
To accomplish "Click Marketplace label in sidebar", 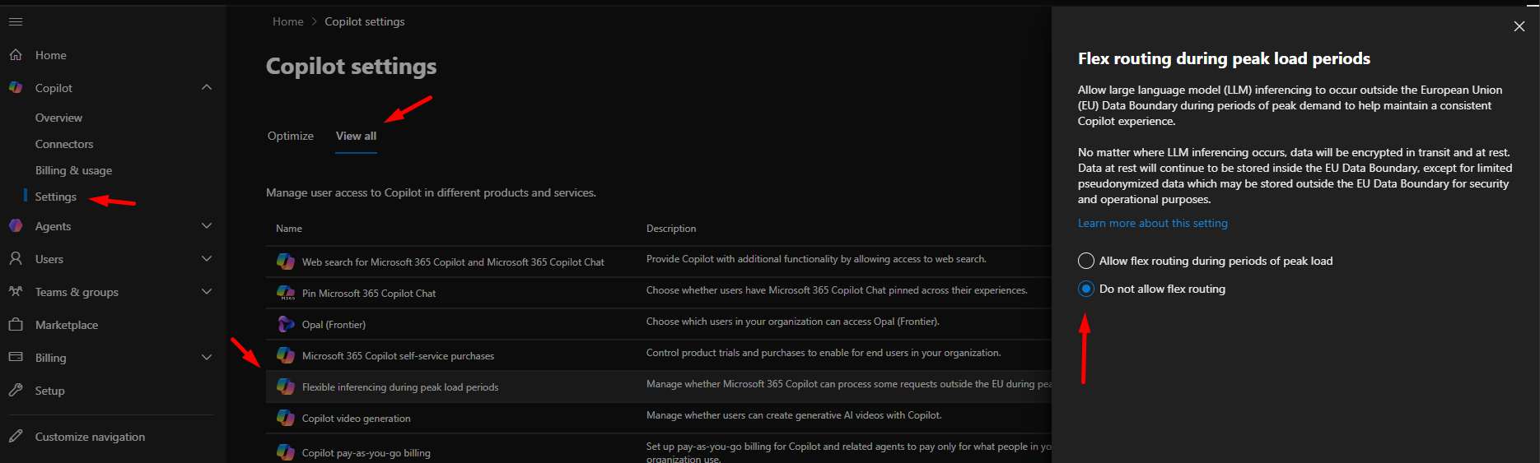I will 67,325.
